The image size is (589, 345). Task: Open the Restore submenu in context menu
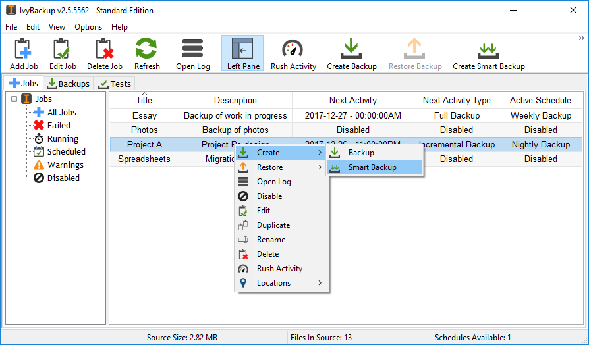tap(282, 167)
